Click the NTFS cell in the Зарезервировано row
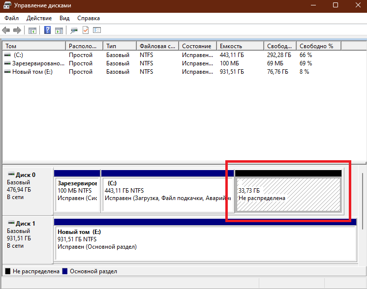The height and width of the screenshot is (289, 367). pyautogui.click(x=146, y=63)
